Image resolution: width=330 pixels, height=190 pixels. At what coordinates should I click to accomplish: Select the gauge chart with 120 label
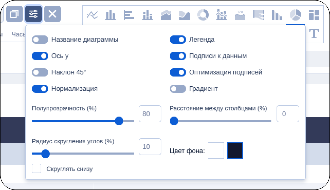(x=240, y=15)
